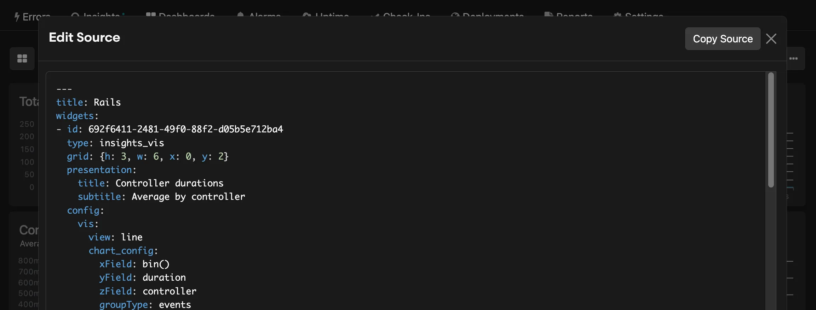Screen dimensions: 816x310
Task: Click the 'type: insights_vis' line
Action: [115, 143]
